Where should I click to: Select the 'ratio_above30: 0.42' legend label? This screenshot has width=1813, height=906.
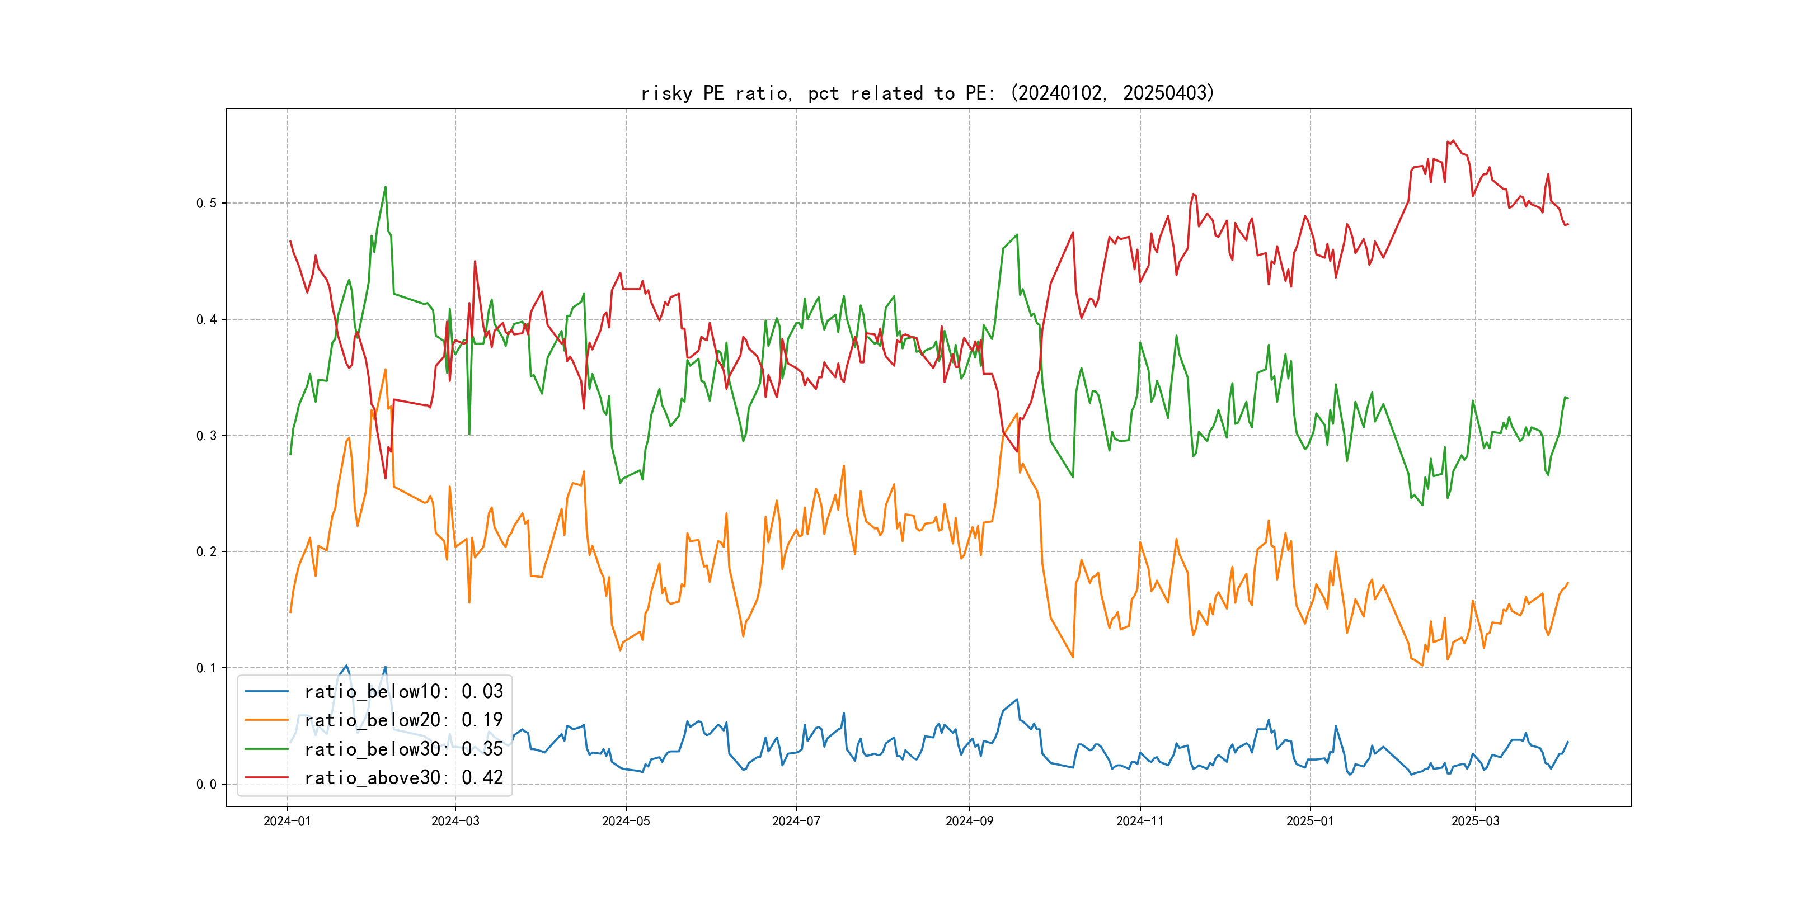(403, 778)
